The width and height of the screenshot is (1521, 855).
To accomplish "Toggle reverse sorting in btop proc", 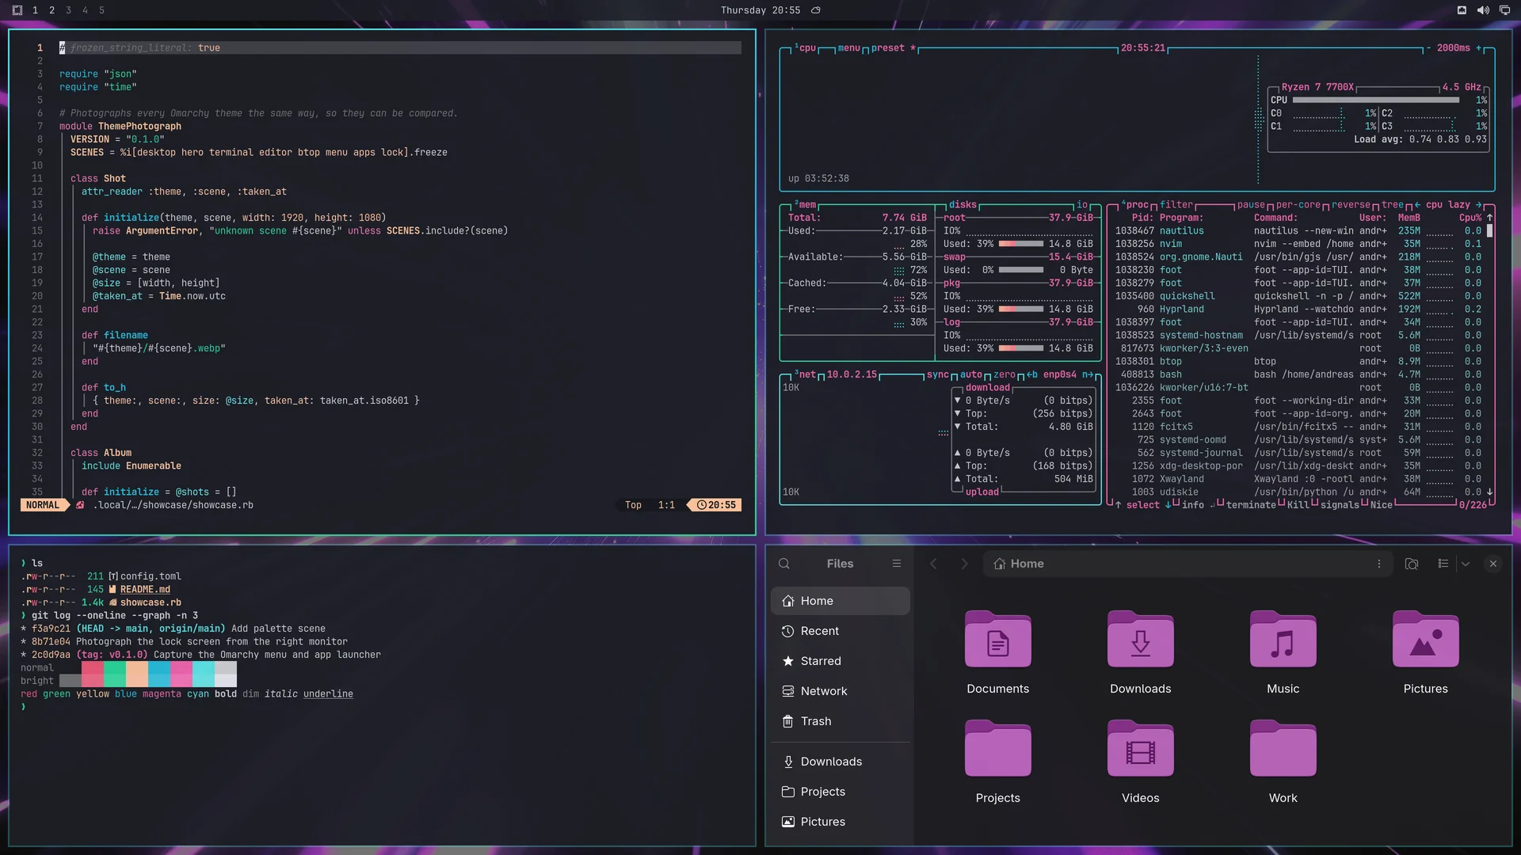I will pyautogui.click(x=1351, y=204).
